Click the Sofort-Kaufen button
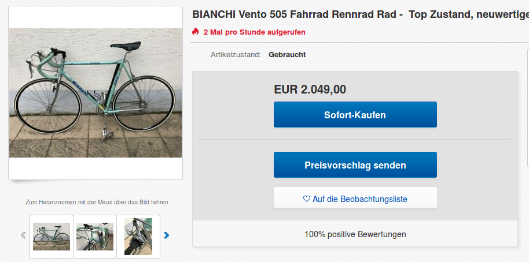The width and height of the screenshot is (529, 262). [355, 114]
